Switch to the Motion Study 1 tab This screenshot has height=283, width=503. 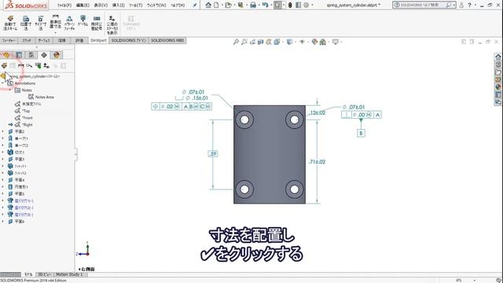pyautogui.click(x=69, y=274)
